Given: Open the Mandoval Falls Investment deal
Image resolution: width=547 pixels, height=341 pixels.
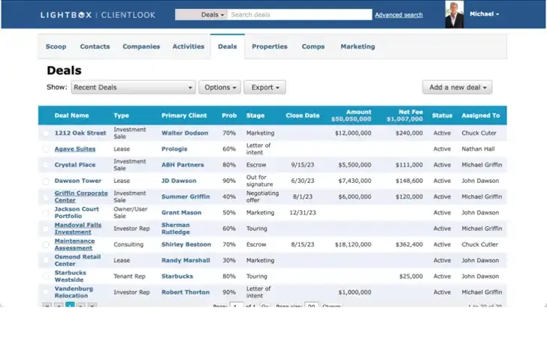Looking at the screenshot, I should coord(78,229).
